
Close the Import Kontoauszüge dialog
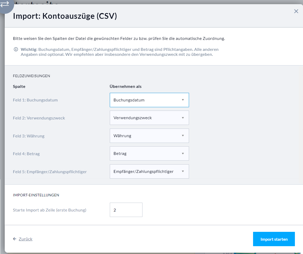click(x=296, y=11)
